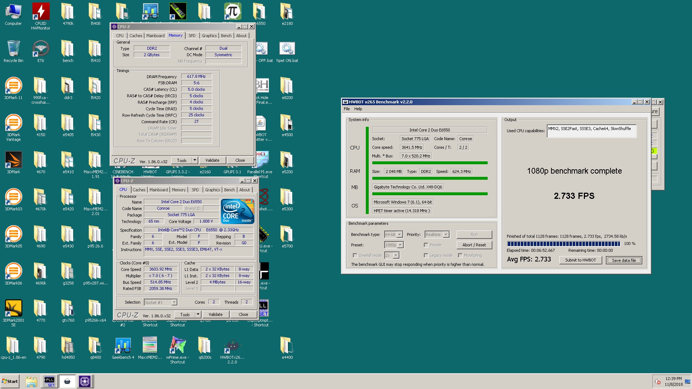Click the Intel Core 2 Duo E6550 name field

(181, 202)
